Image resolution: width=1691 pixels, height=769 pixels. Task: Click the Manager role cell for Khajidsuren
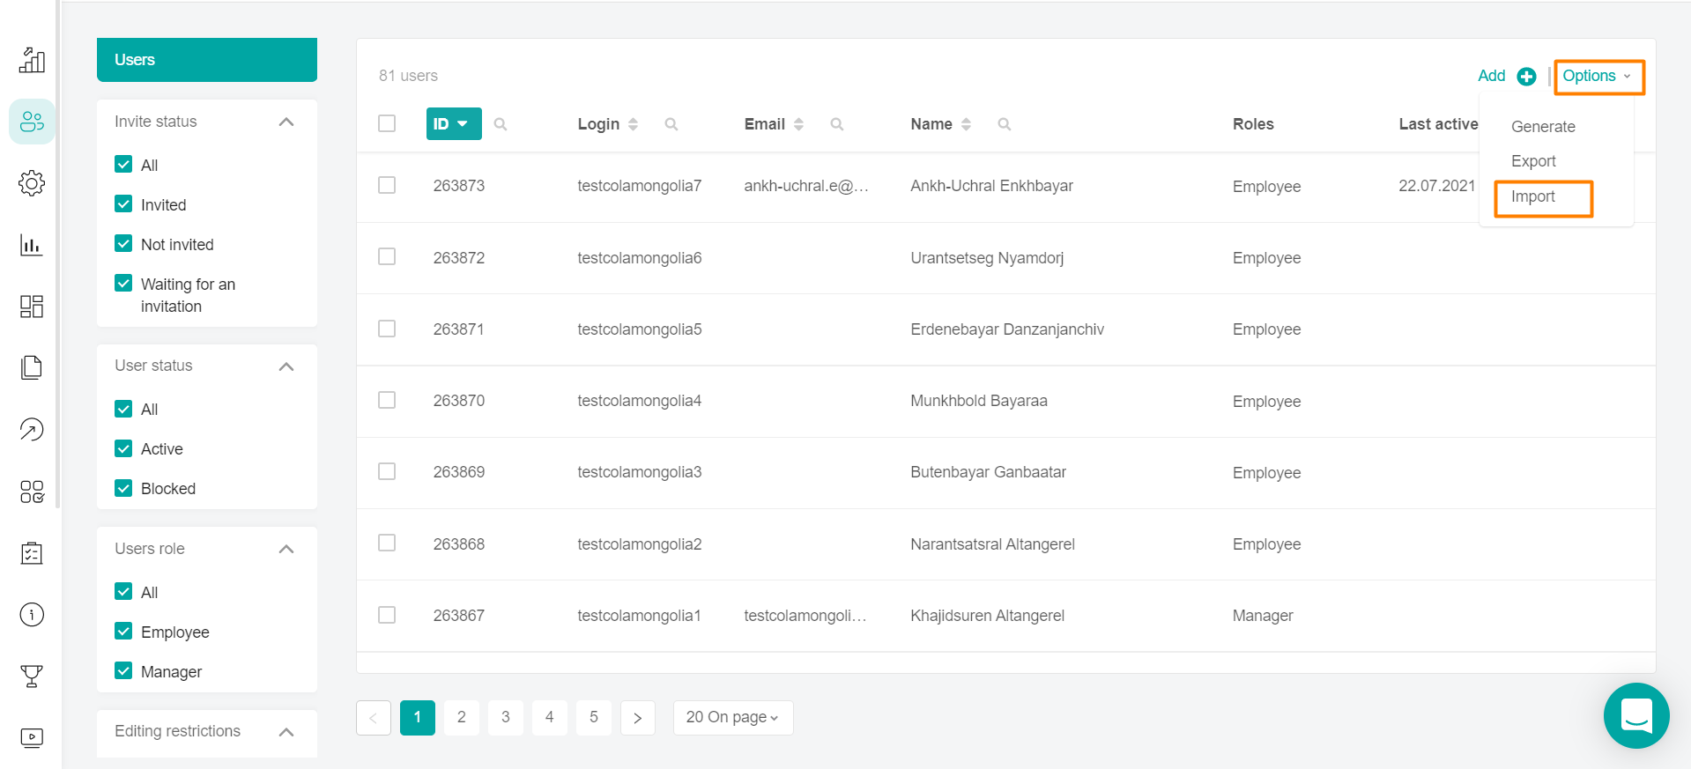[x=1263, y=616]
